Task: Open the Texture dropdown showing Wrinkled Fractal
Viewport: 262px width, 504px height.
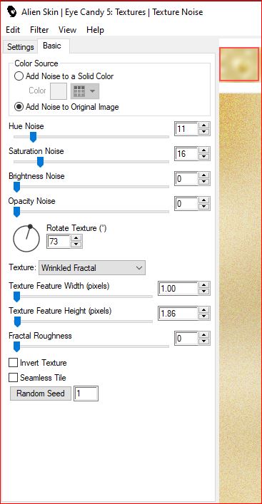Action: pos(92,268)
